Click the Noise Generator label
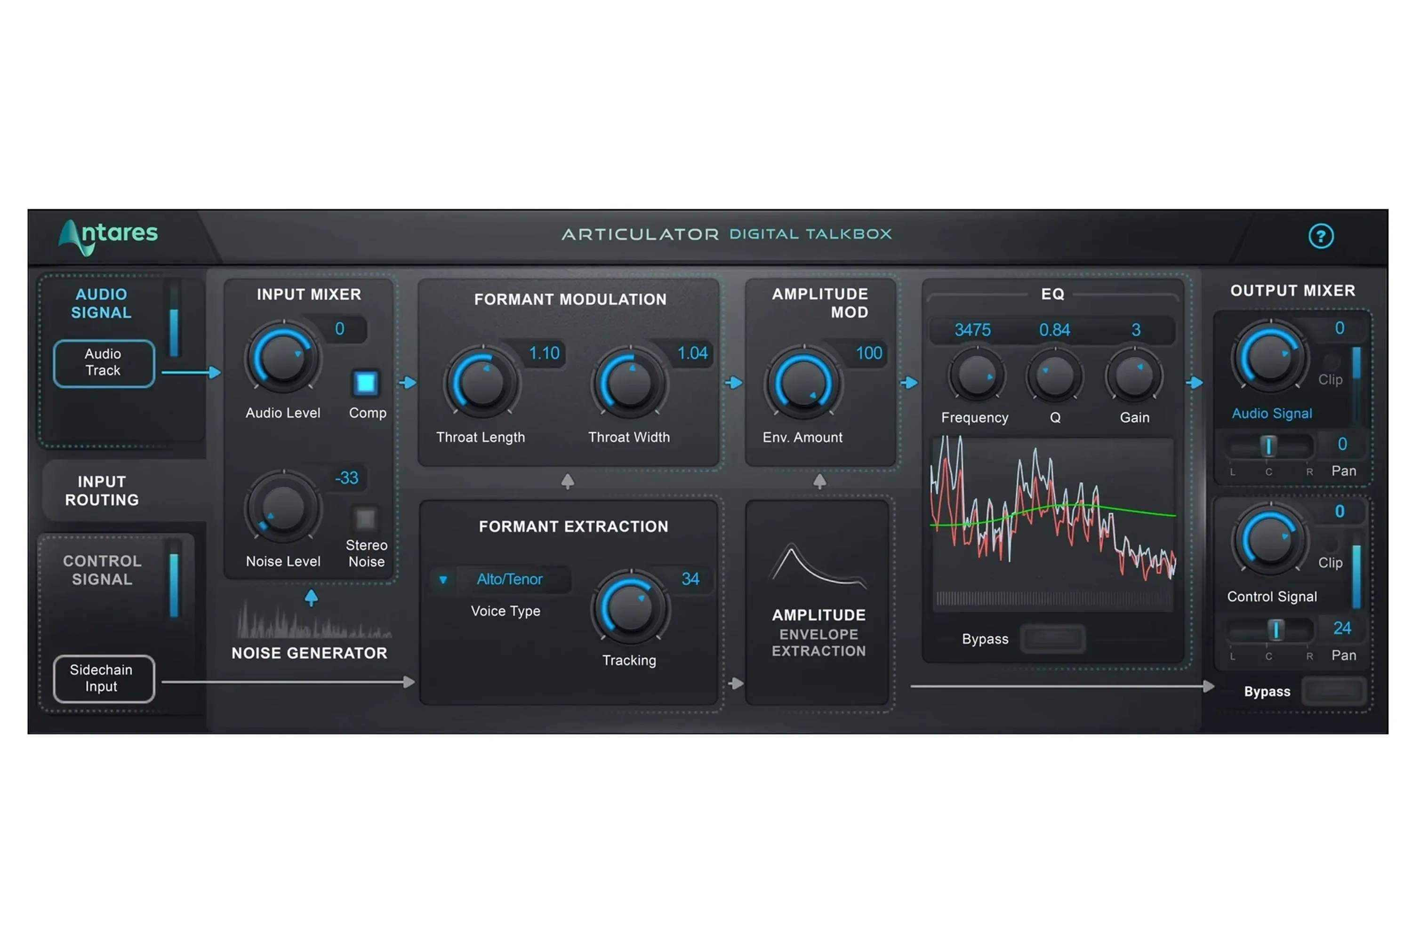The width and height of the screenshot is (1412, 941). click(309, 653)
